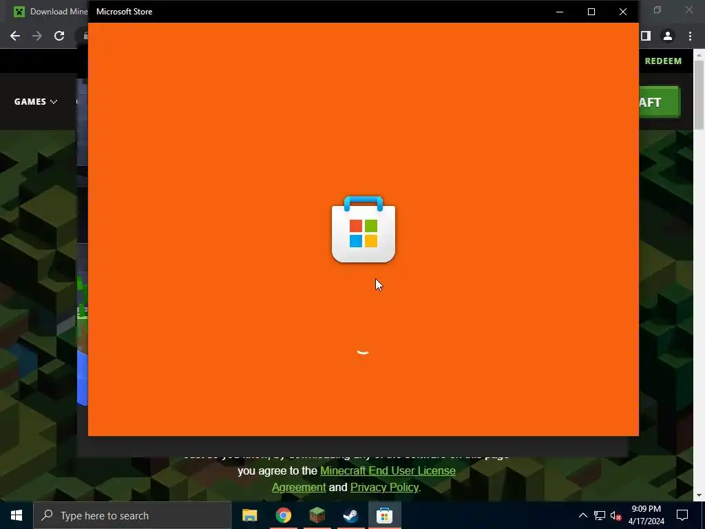Click scrollbar up arrow in Chrome
The image size is (705, 529).
pos(699,55)
